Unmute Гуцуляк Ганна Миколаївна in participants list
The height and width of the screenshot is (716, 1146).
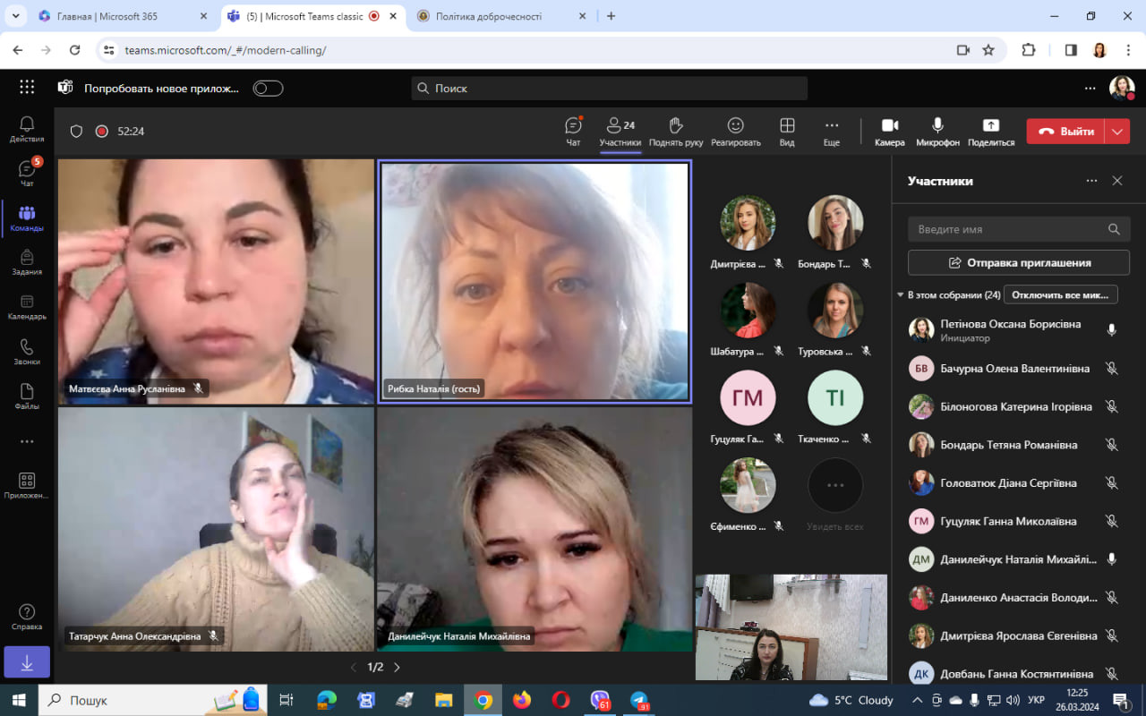coord(1112,521)
